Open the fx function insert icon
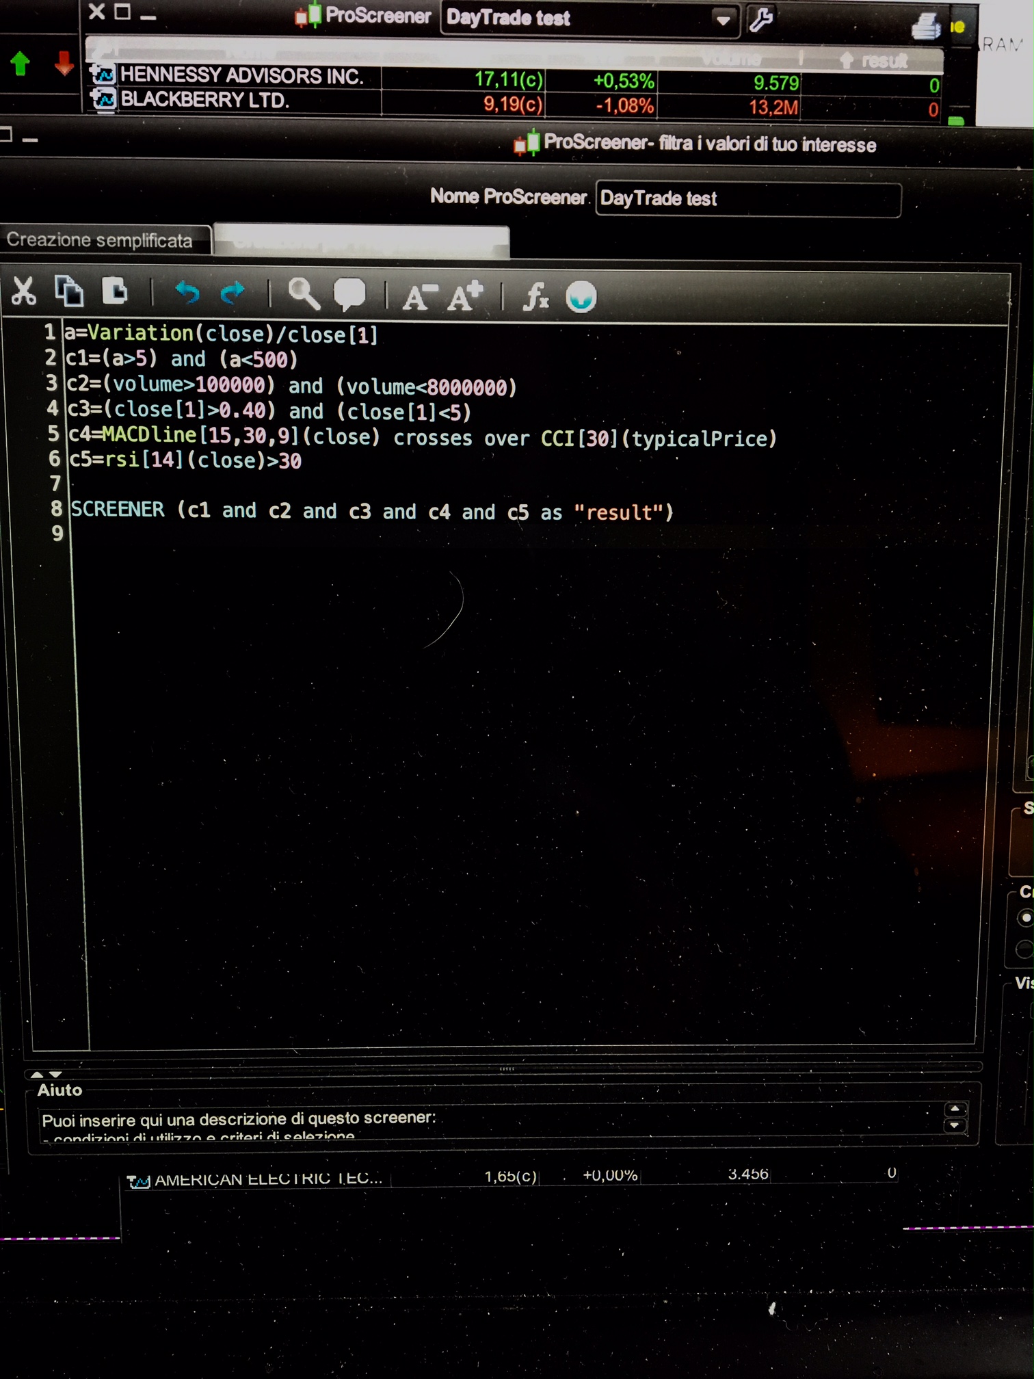The width and height of the screenshot is (1034, 1379). (x=536, y=297)
